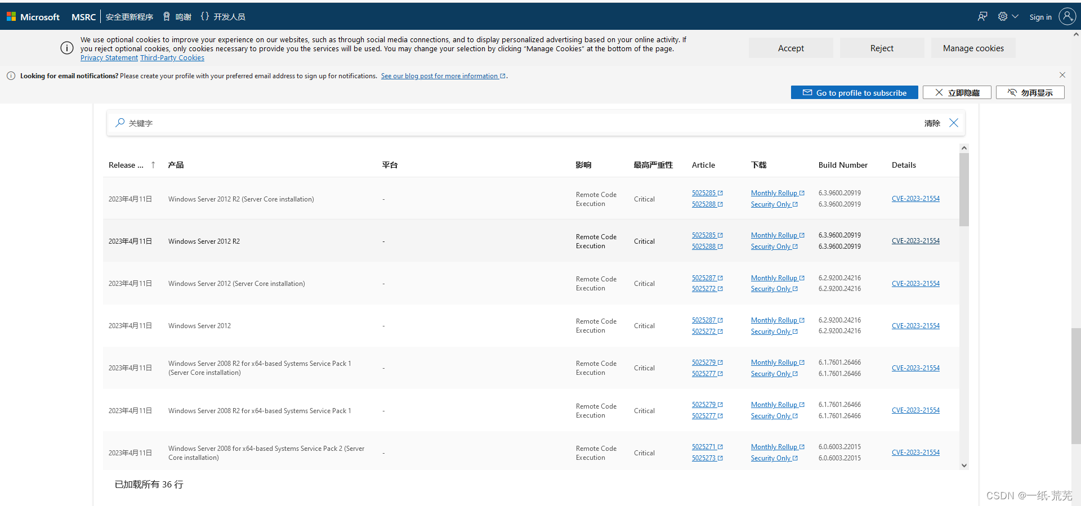
Task: Open CVE-2023-21554 in Windows Server 2012 R2 row
Action: (915, 241)
